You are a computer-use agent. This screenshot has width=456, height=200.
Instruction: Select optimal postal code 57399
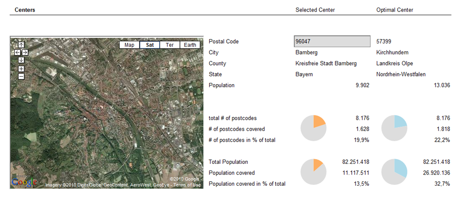click(383, 41)
